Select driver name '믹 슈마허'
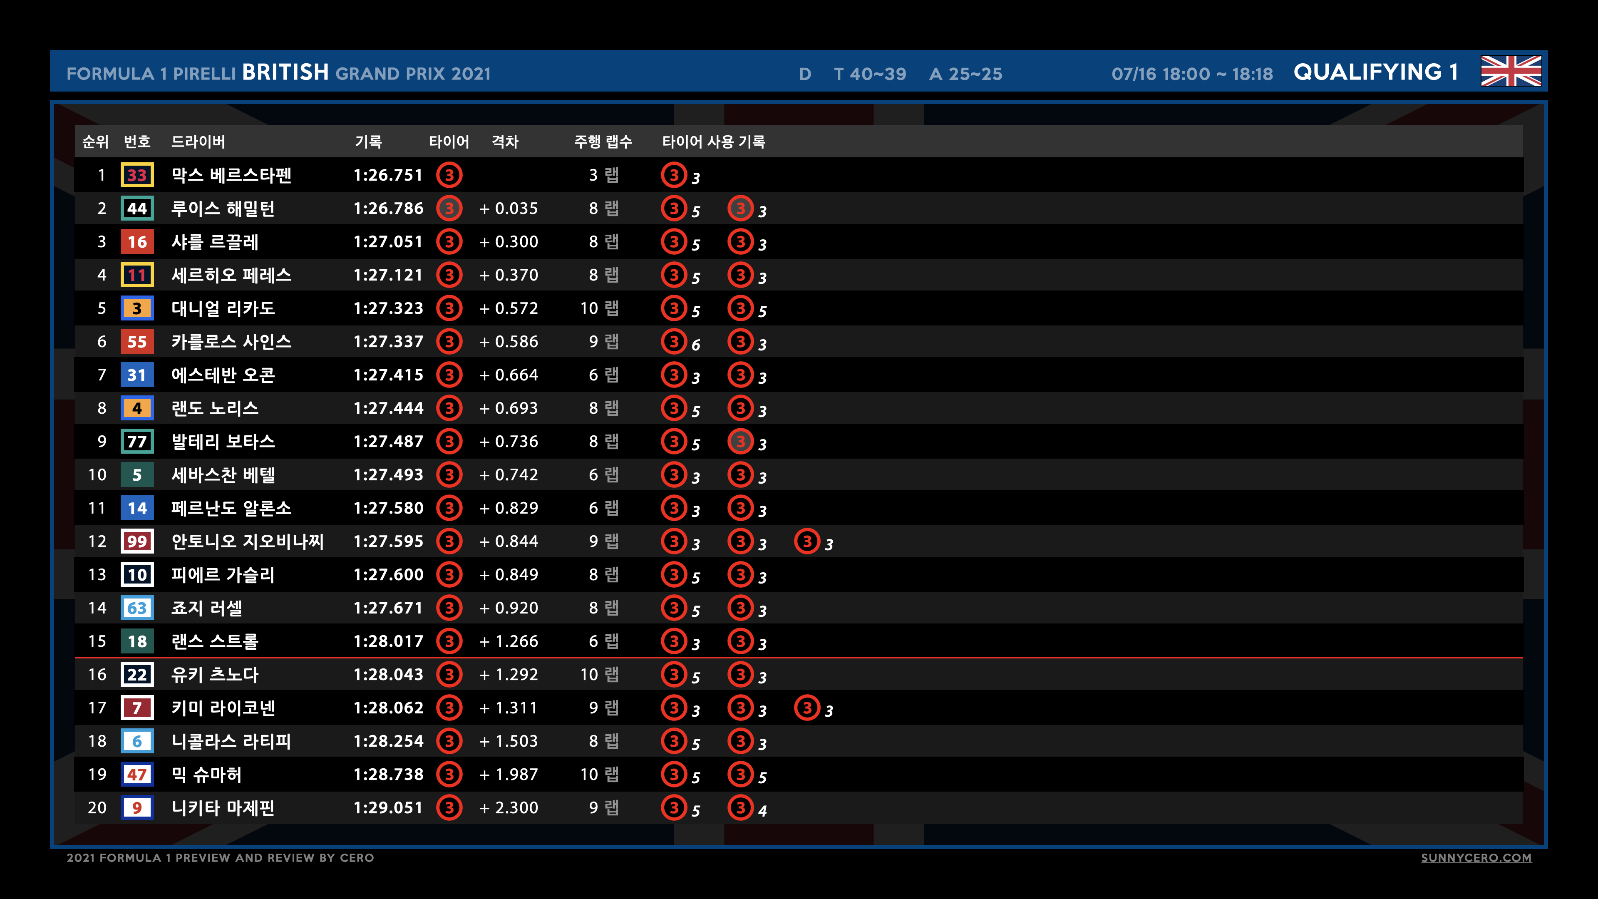Image resolution: width=1598 pixels, height=899 pixels. pyautogui.click(x=206, y=774)
